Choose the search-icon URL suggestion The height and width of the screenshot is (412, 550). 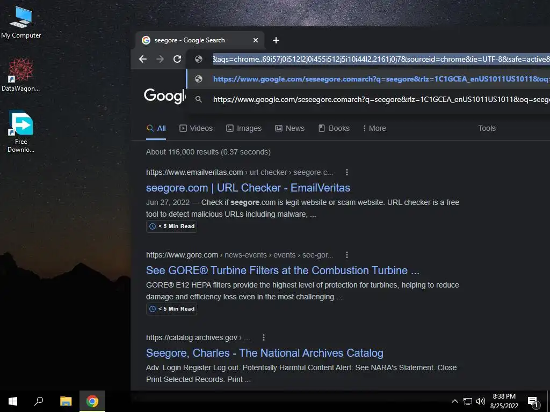(368, 99)
